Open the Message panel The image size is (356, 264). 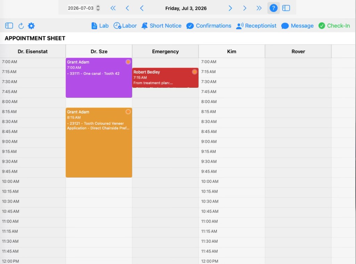[298, 26]
